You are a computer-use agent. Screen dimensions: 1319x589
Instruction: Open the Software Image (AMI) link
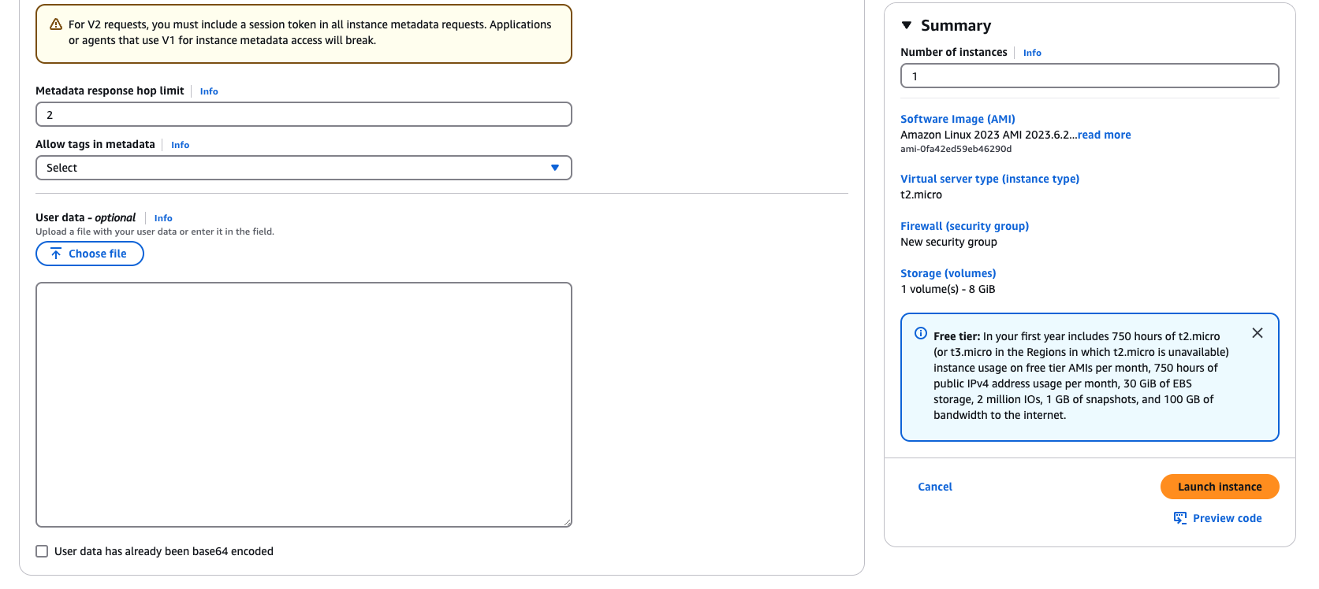click(x=958, y=119)
